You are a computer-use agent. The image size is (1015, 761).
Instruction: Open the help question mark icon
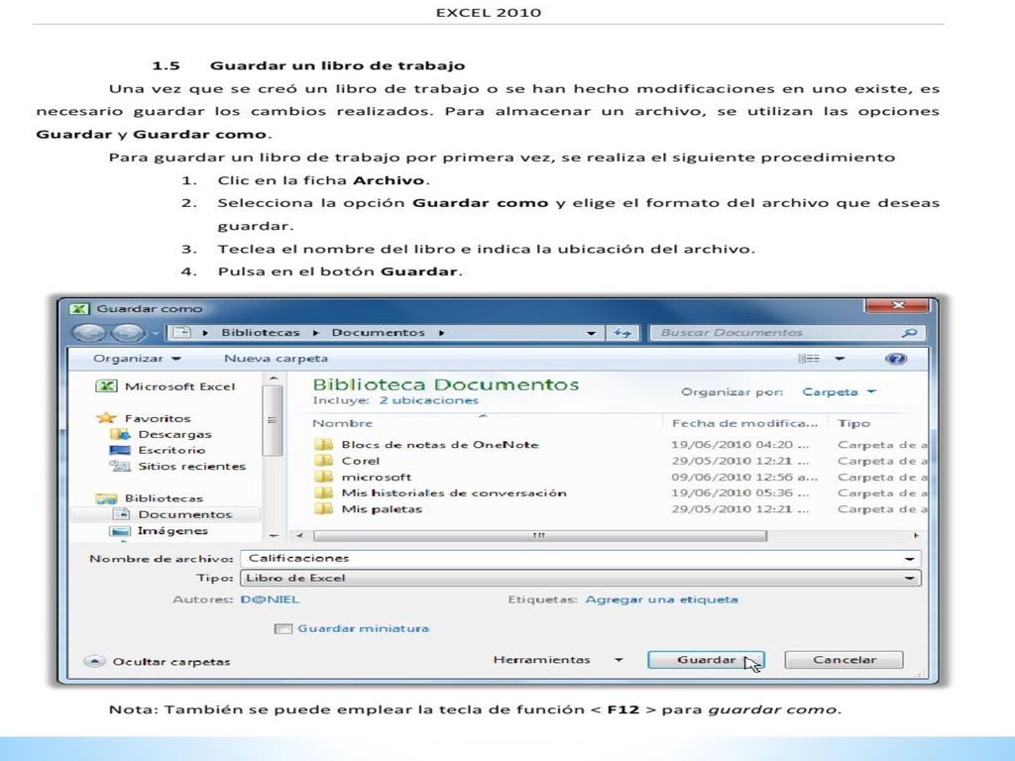coord(896,359)
